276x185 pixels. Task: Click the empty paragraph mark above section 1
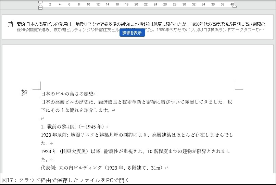42,119
